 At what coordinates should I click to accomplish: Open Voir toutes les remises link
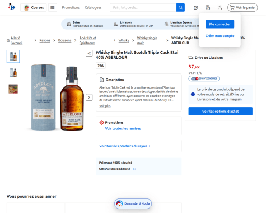coord(123,128)
